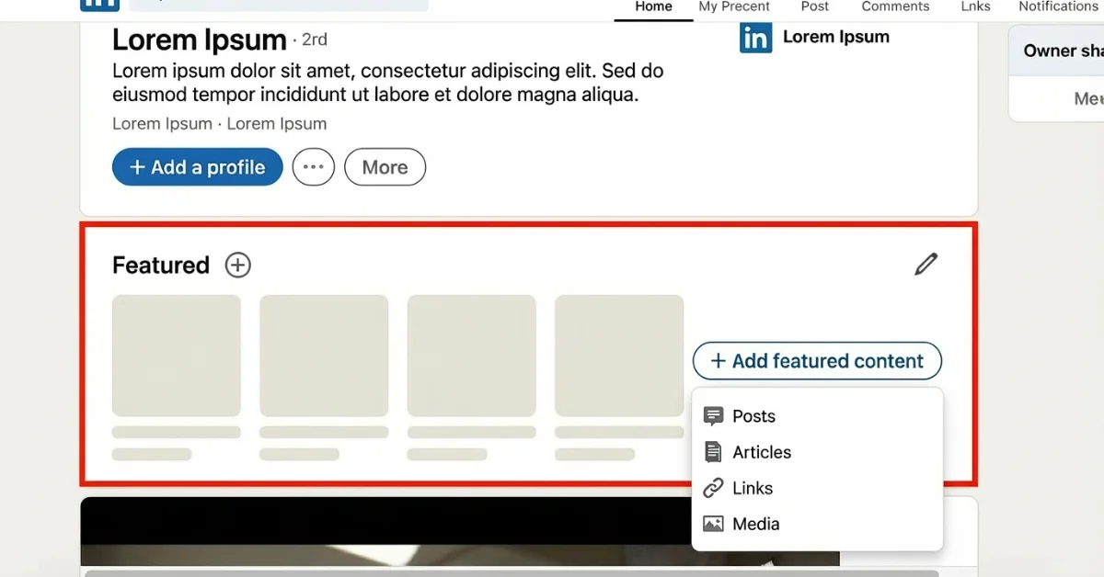
Task: Select the Lnks navigation item
Action: [975, 7]
